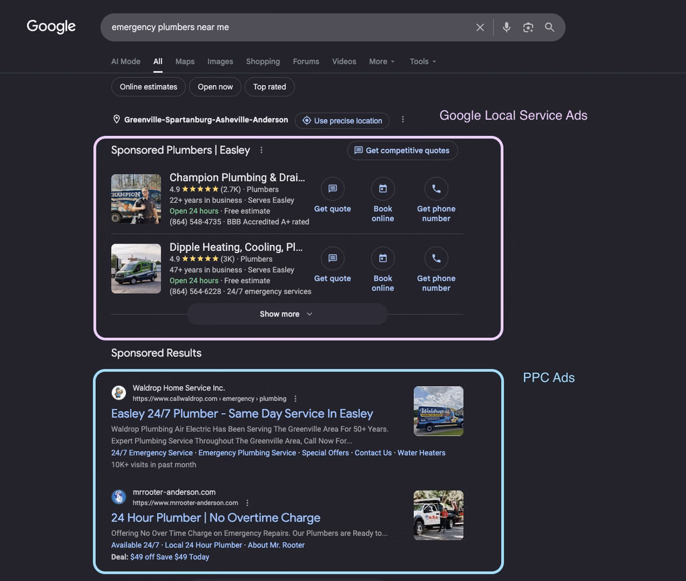The width and height of the screenshot is (686, 581).
Task: Open 24 Hour Plumber No Overtime Charge headline
Action: pyautogui.click(x=216, y=517)
